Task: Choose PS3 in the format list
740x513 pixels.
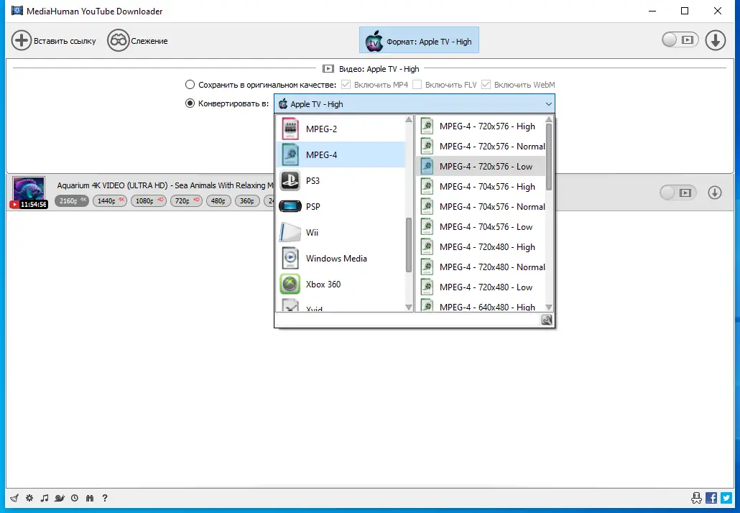Action: pyautogui.click(x=341, y=180)
